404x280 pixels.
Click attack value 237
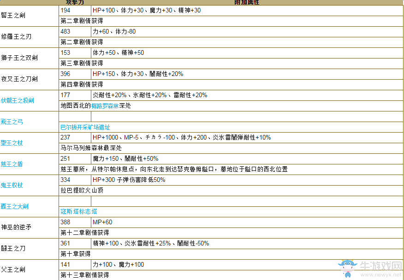pyautogui.click(x=65, y=137)
